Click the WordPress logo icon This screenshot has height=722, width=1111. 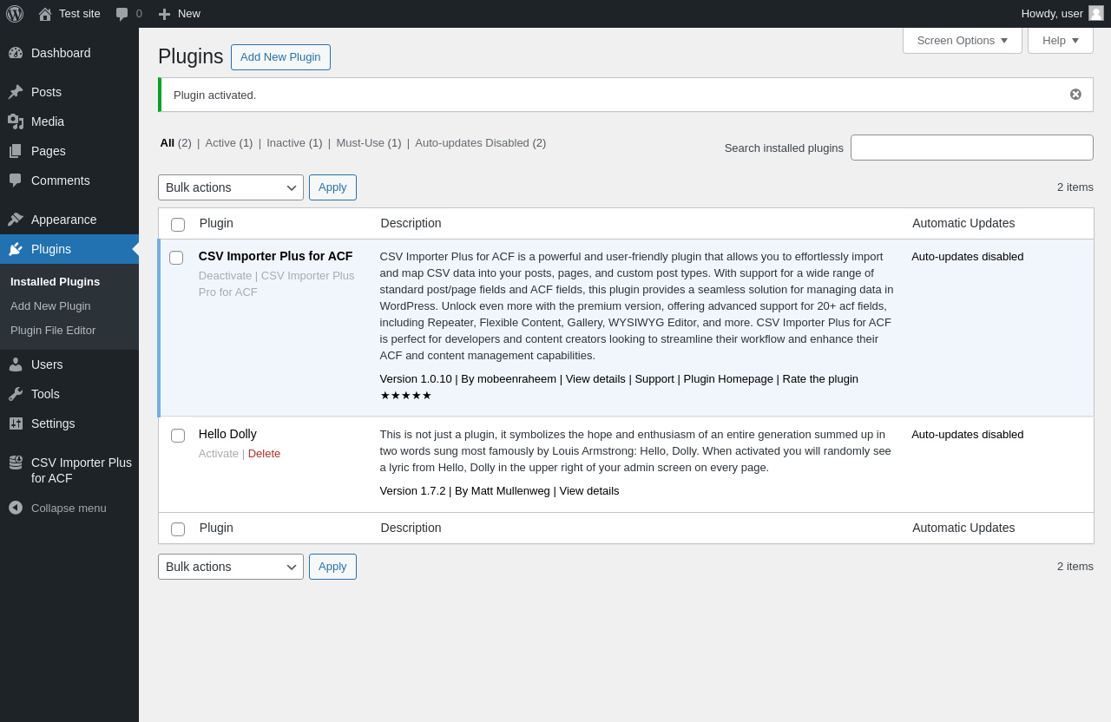15,14
